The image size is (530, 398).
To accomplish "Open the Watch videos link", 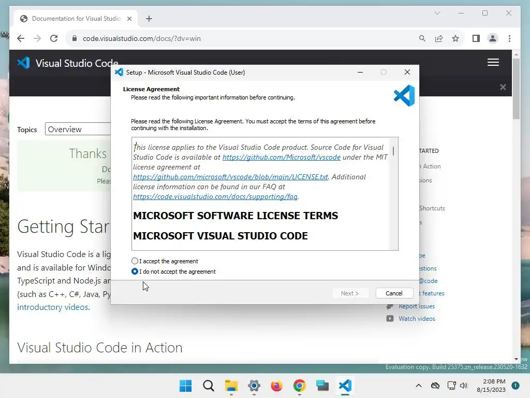I will click(417, 319).
